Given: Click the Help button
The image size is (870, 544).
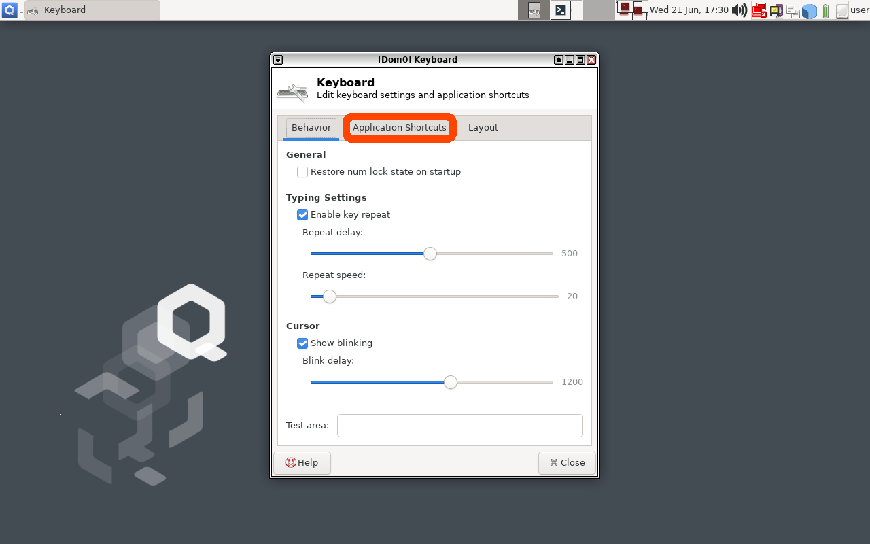Looking at the screenshot, I should pyautogui.click(x=302, y=462).
